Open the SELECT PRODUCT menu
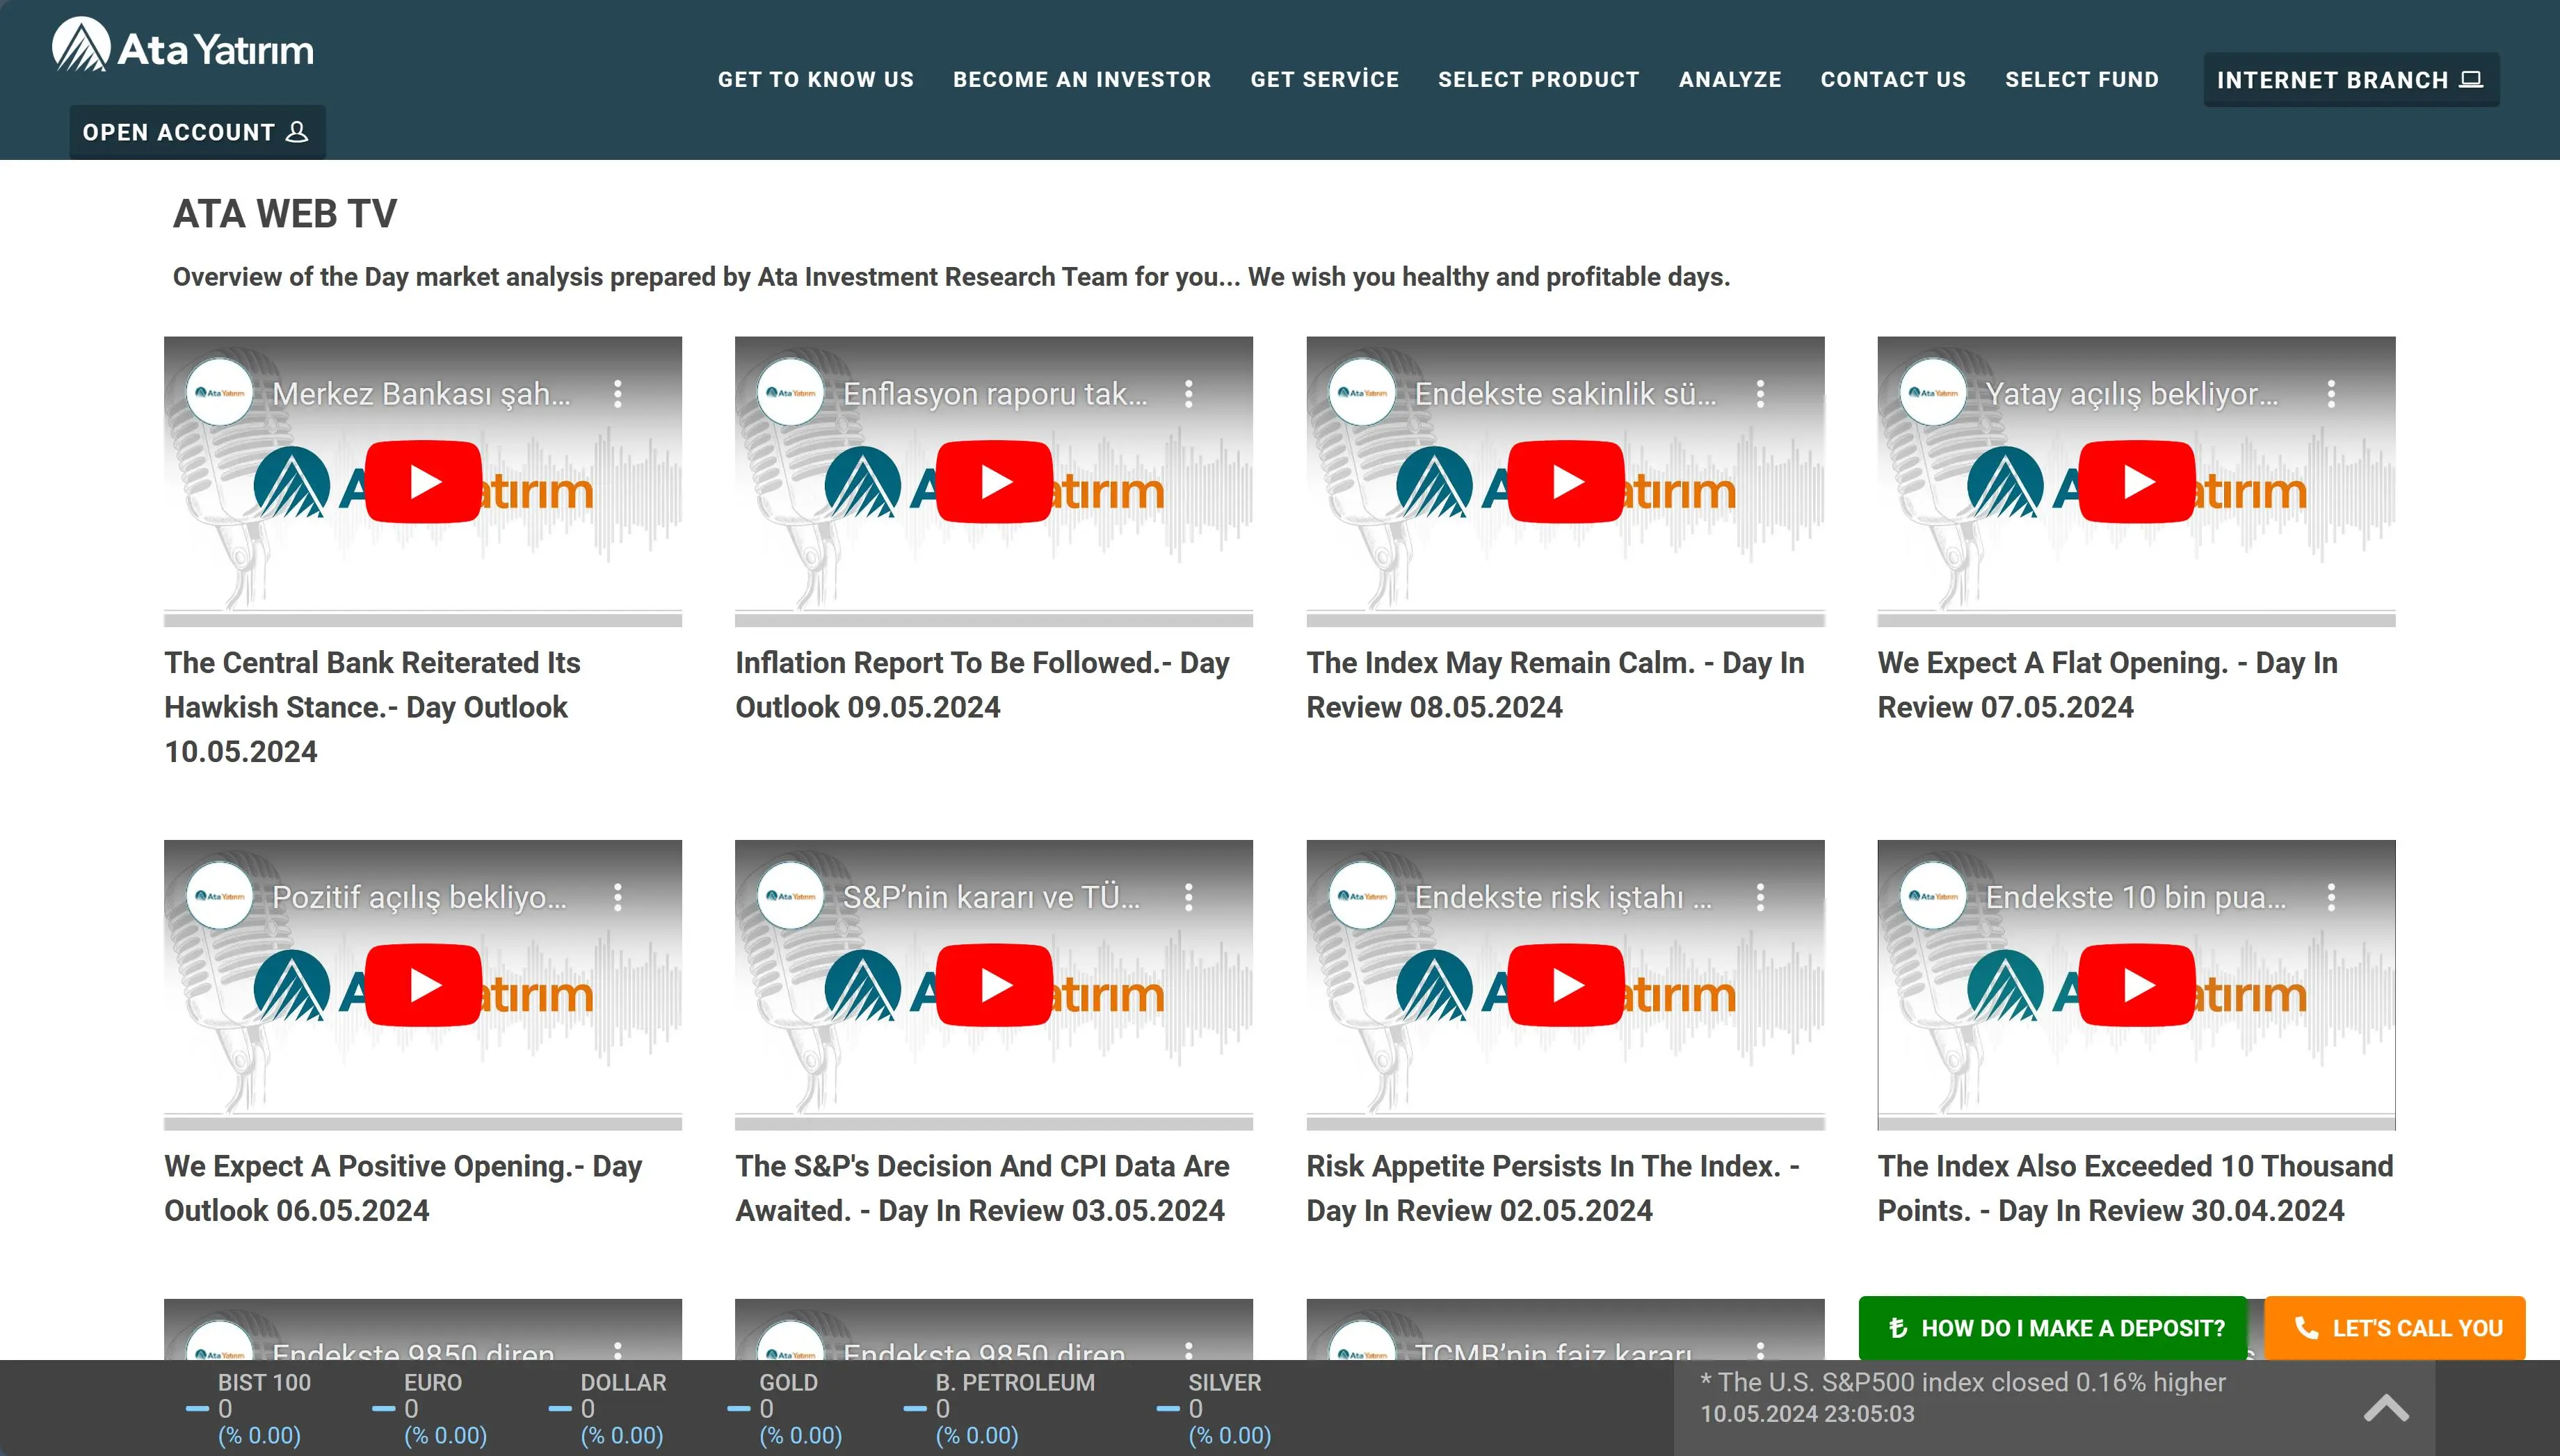 [1539, 80]
